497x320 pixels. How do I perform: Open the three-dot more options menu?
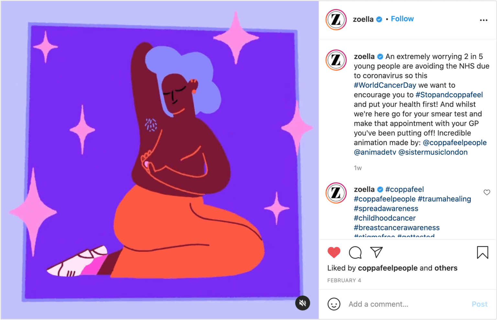[483, 20]
